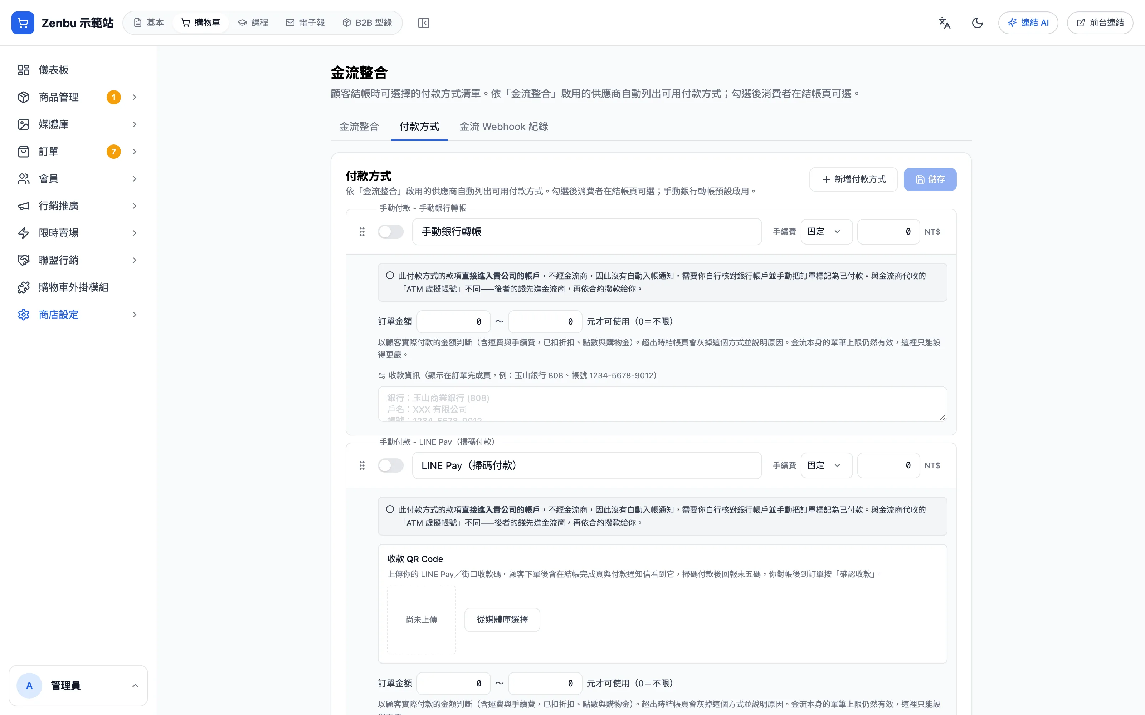
Task: Open the 管理員 account menu chevron
Action: click(x=135, y=686)
